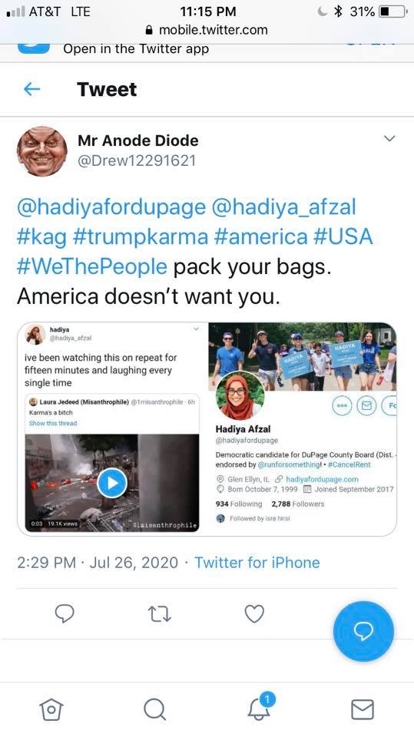Go to the Home tab icon
This screenshot has width=414, height=737.
point(51,709)
